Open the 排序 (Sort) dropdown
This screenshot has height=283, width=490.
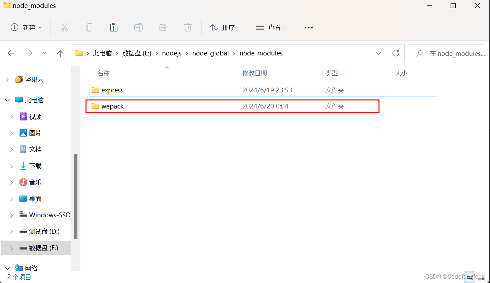[225, 27]
